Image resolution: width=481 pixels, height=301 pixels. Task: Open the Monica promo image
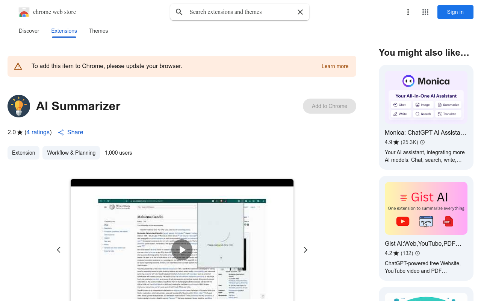(426, 97)
